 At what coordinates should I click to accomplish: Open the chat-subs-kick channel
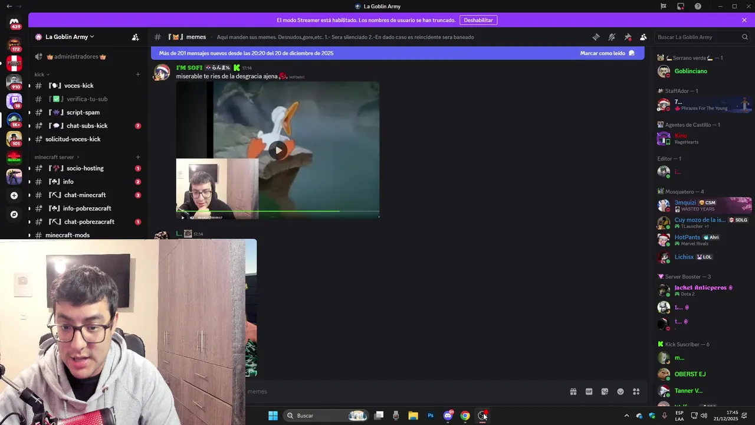(x=86, y=126)
